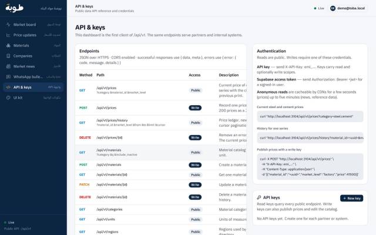The image size is (376, 235).
Task: Select the history for one series code block
Action: pos(310,137)
